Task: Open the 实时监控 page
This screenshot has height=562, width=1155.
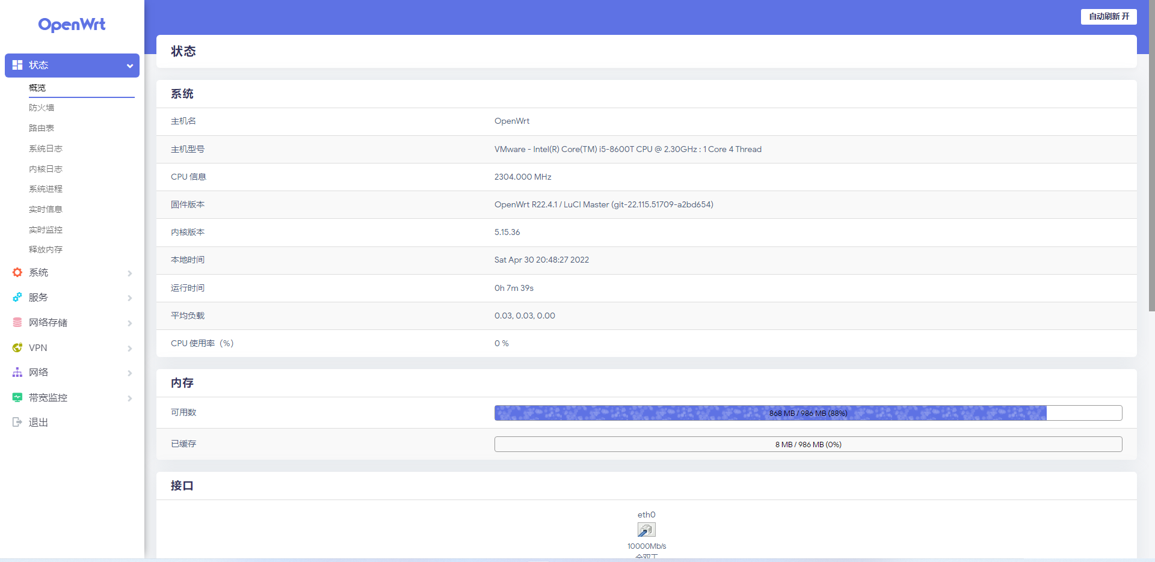Action: (46, 230)
